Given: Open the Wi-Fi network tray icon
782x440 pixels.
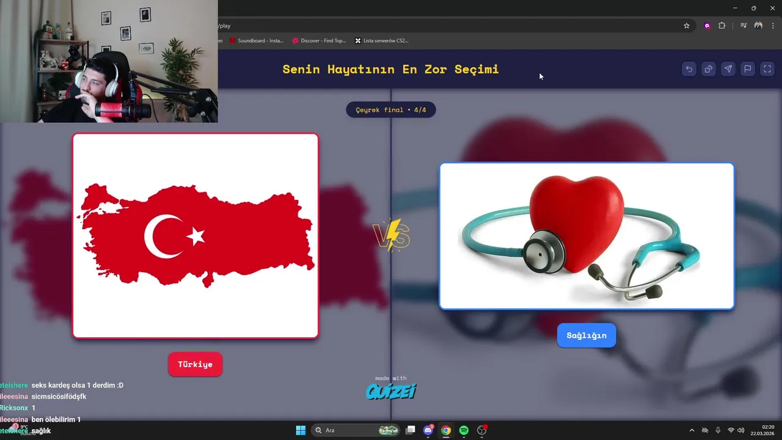Looking at the screenshot, I should coord(731,430).
